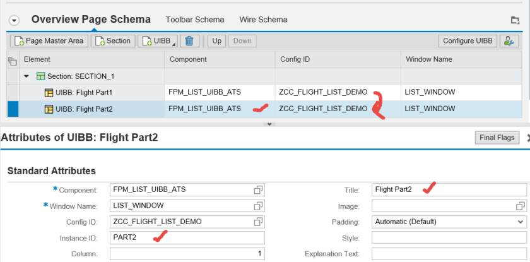This screenshot has height=262, width=530.
Task: Click the personalize icon beside Configure UIBB
Action: tap(508, 41)
